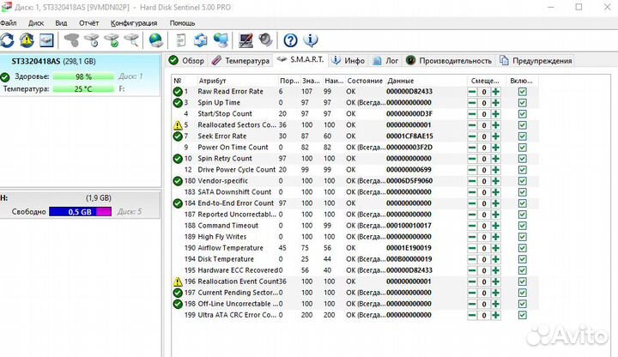Toggle the enable checkbox for Ultra ATA CRC Error Count
Image resolution: width=618 pixels, height=357 pixels.
[x=523, y=314]
